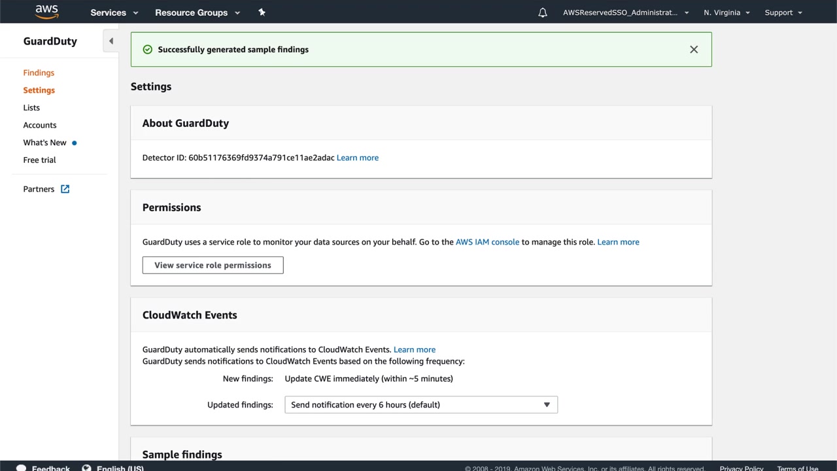Select Lists in the sidebar

(x=31, y=108)
